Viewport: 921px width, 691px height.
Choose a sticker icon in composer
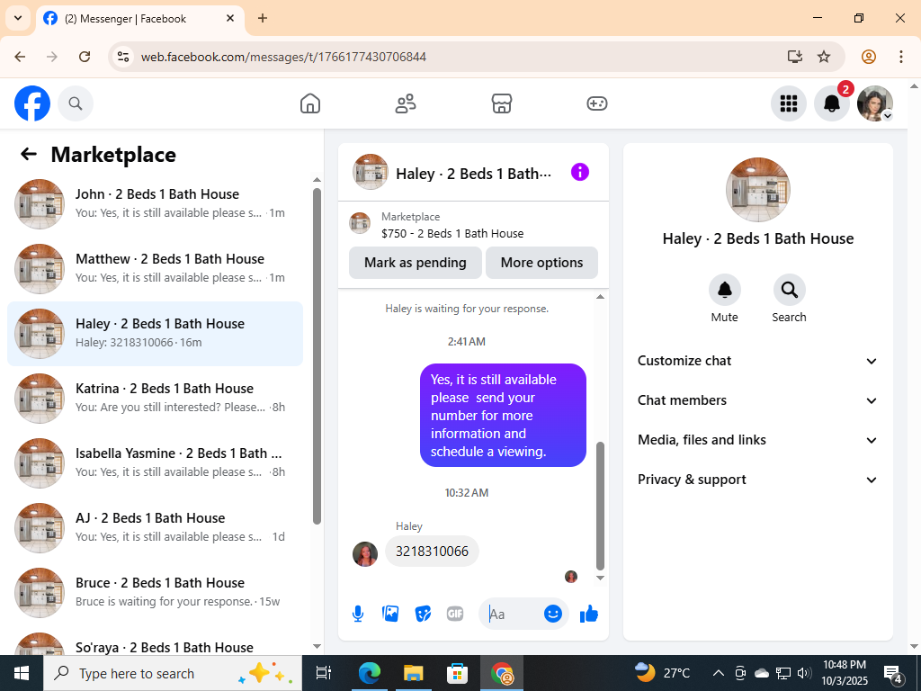pyautogui.click(x=423, y=614)
